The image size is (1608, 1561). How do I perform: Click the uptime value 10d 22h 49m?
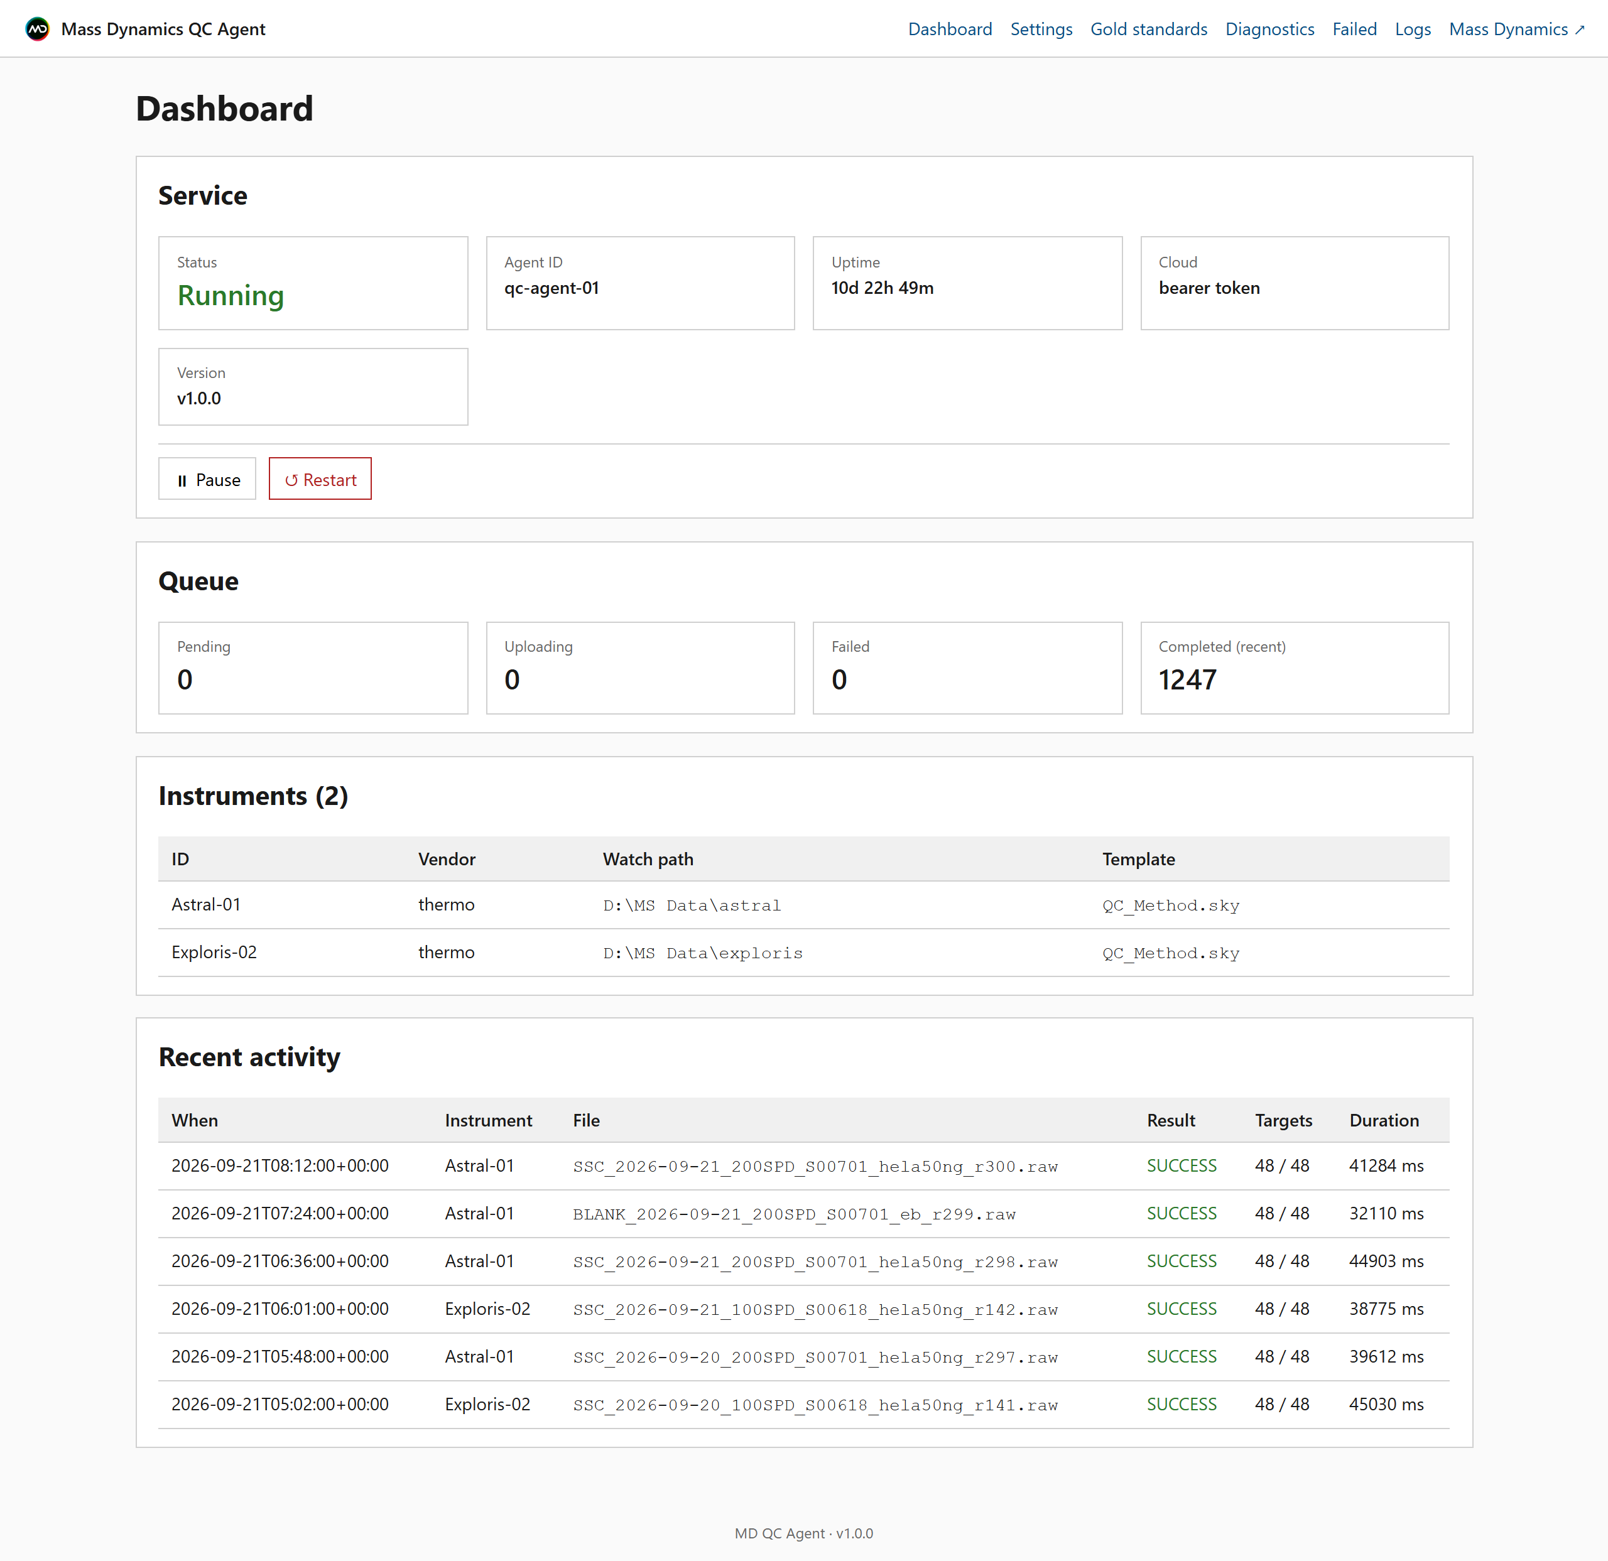[x=882, y=288]
